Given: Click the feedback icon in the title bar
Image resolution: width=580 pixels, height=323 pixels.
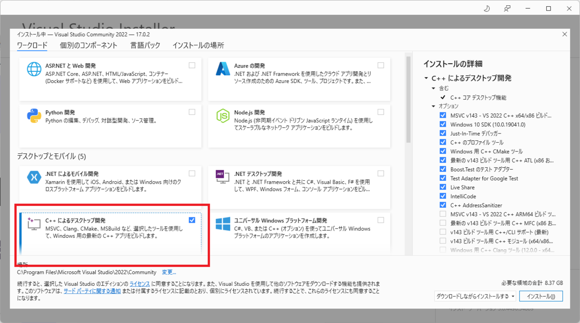Looking at the screenshot, I should click(x=507, y=9).
